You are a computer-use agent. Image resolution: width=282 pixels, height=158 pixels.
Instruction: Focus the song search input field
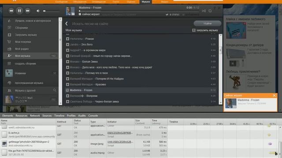[x=132, y=24]
